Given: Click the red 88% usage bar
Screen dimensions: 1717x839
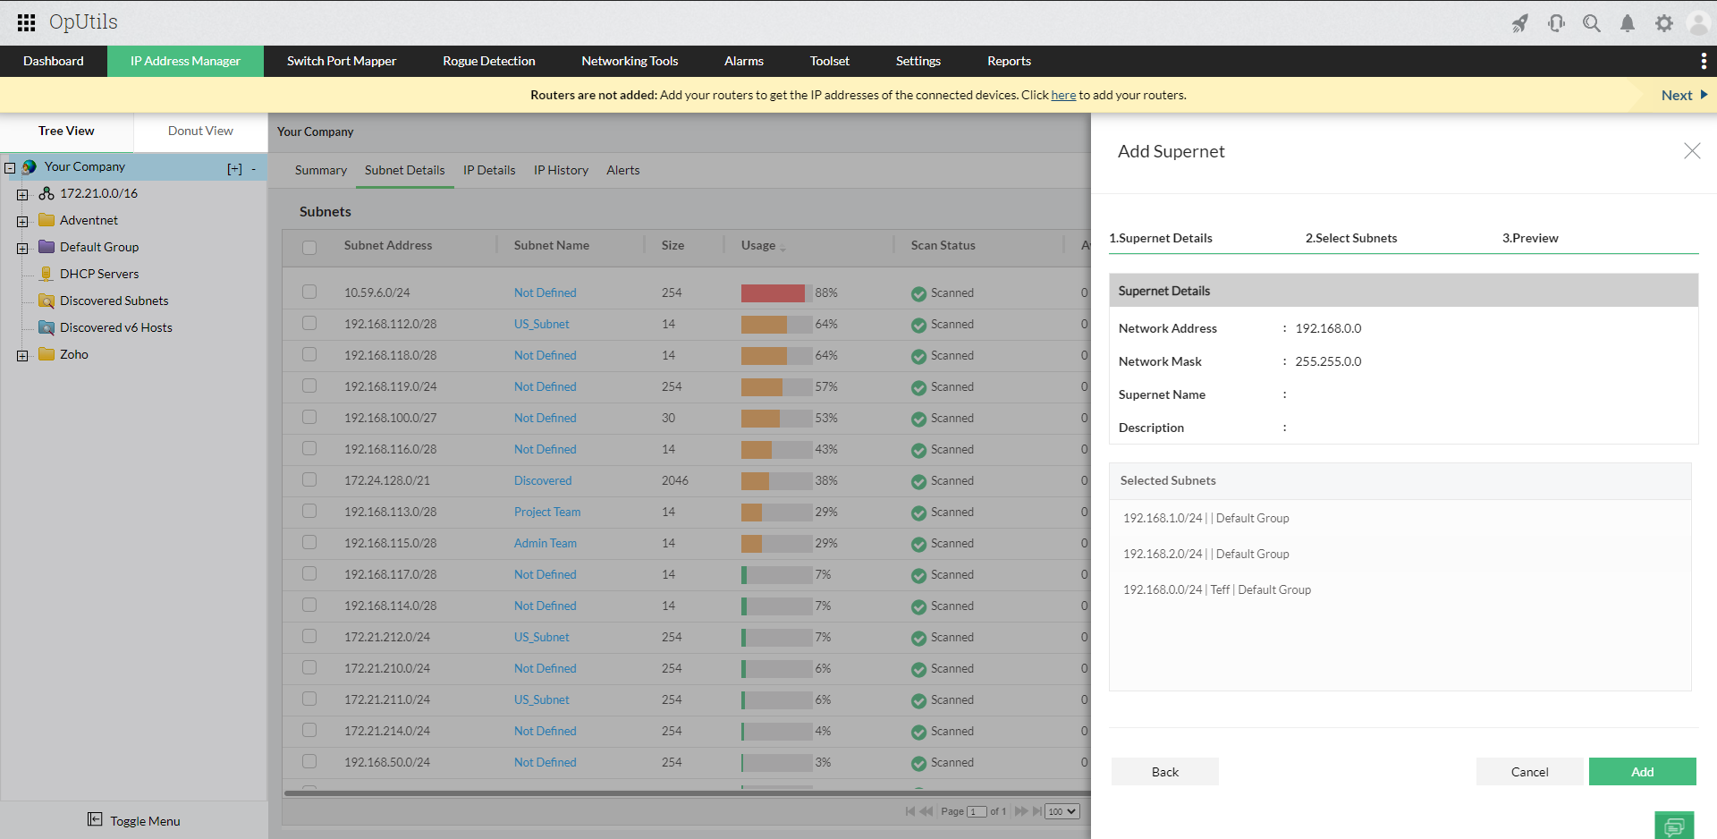Looking at the screenshot, I should coord(773,292).
